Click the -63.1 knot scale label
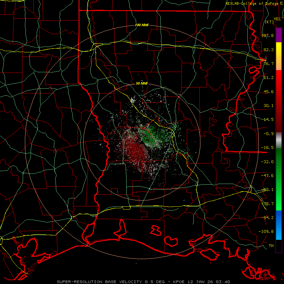 (x=267, y=190)
